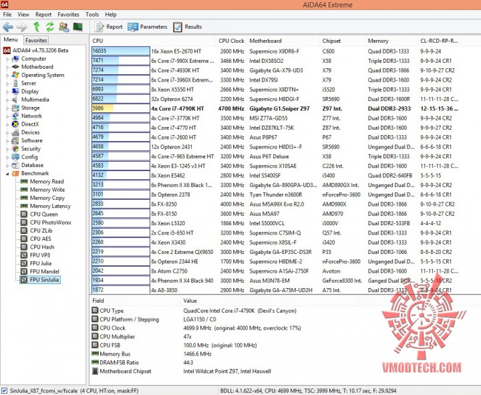Switch to the Favorites tab
481x395 pixels.
(36, 40)
